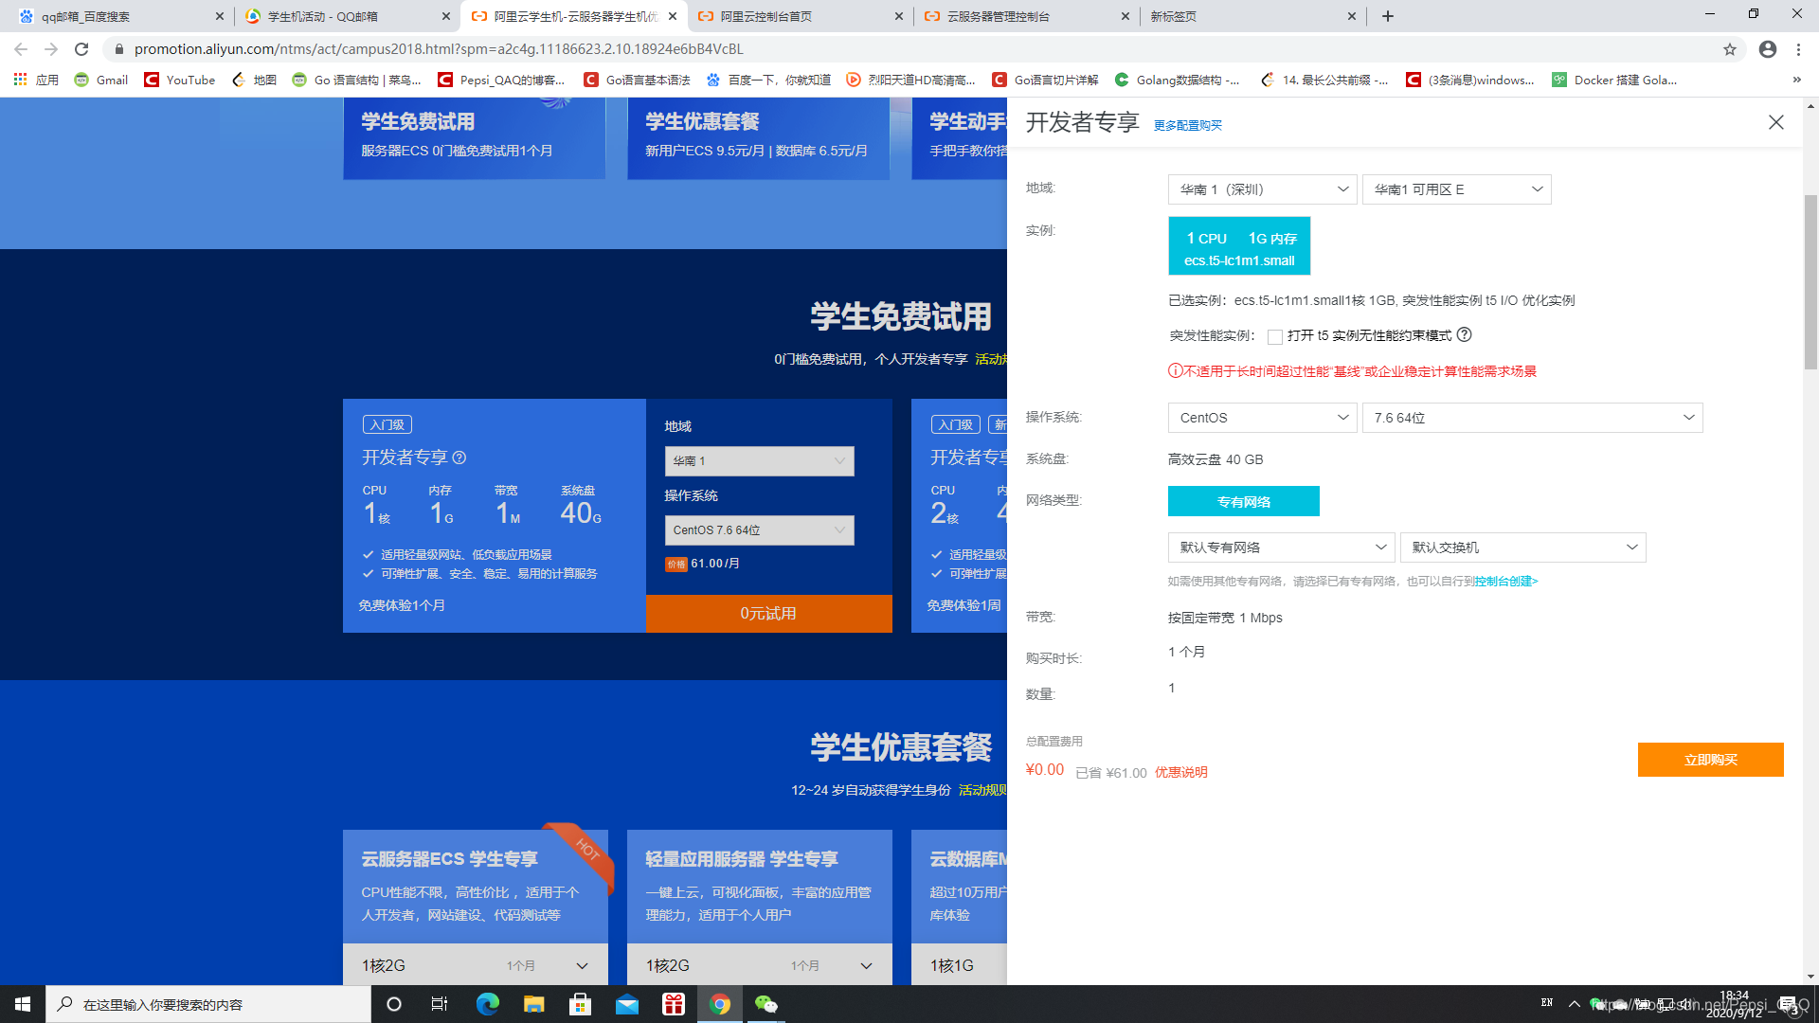This screenshot has width=1819, height=1023.
Task: Click 更多配置购买 link at top
Action: point(1188,125)
